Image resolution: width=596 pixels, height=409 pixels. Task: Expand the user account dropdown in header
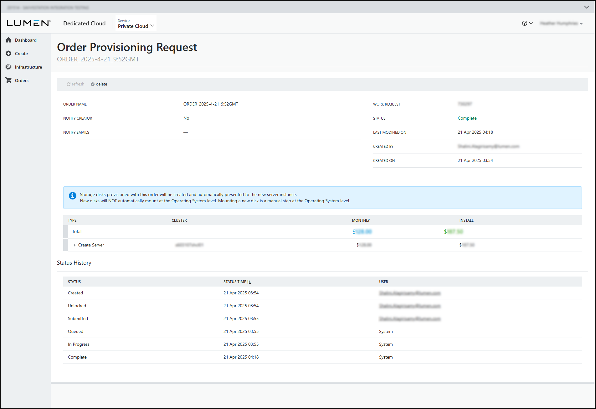pyautogui.click(x=561, y=23)
